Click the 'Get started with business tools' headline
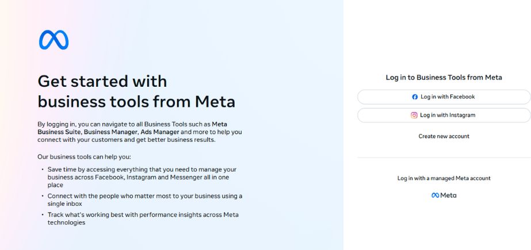 coord(136,92)
